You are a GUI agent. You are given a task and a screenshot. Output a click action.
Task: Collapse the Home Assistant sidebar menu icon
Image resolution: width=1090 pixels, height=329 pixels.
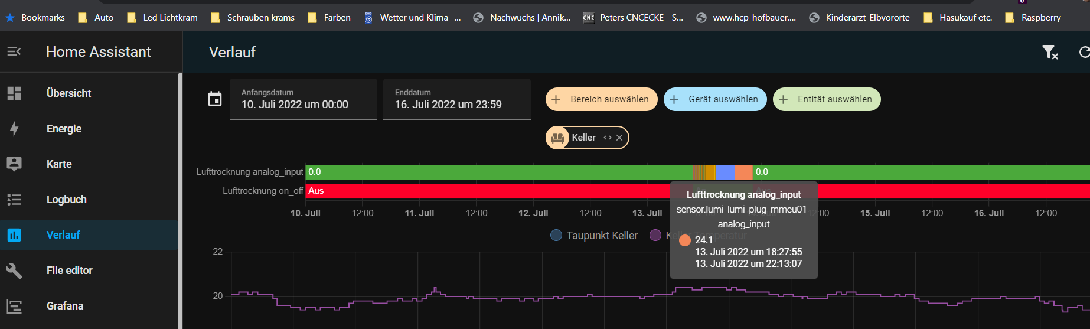[14, 52]
